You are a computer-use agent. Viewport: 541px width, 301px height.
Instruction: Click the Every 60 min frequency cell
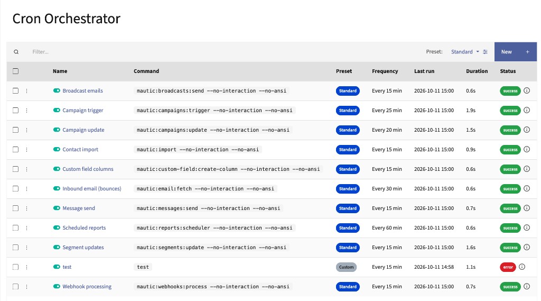point(387,228)
